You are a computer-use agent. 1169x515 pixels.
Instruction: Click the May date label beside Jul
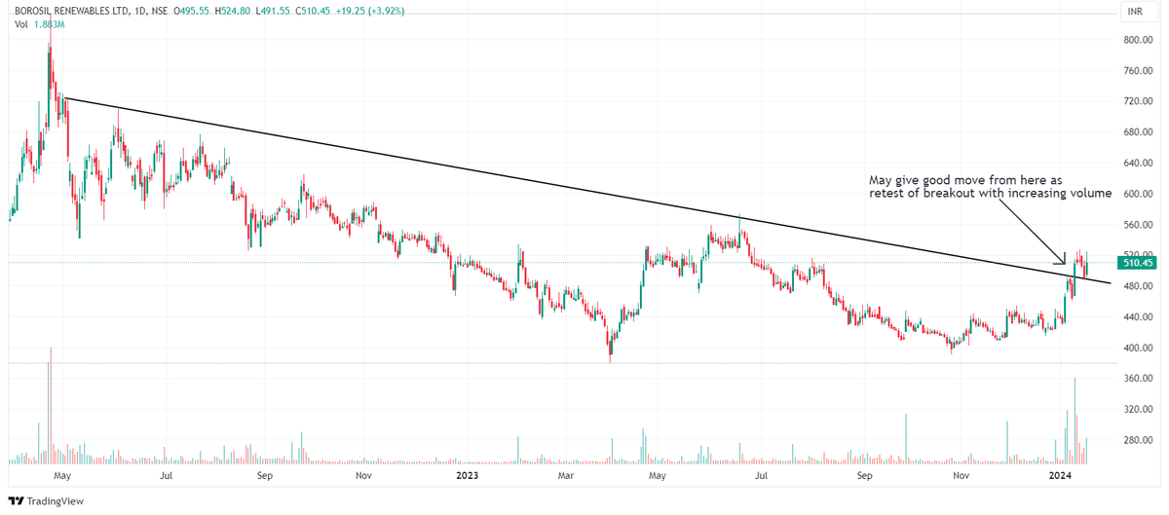pyautogui.click(x=62, y=476)
